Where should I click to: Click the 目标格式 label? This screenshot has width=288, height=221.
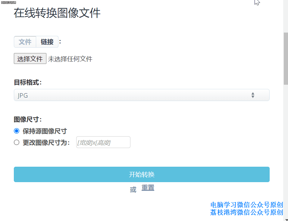point(28,82)
